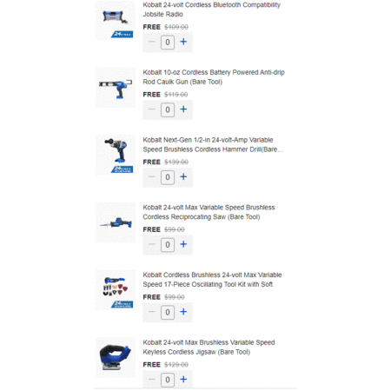Decrease quantity of the Caulk Gun

pyautogui.click(x=152, y=109)
